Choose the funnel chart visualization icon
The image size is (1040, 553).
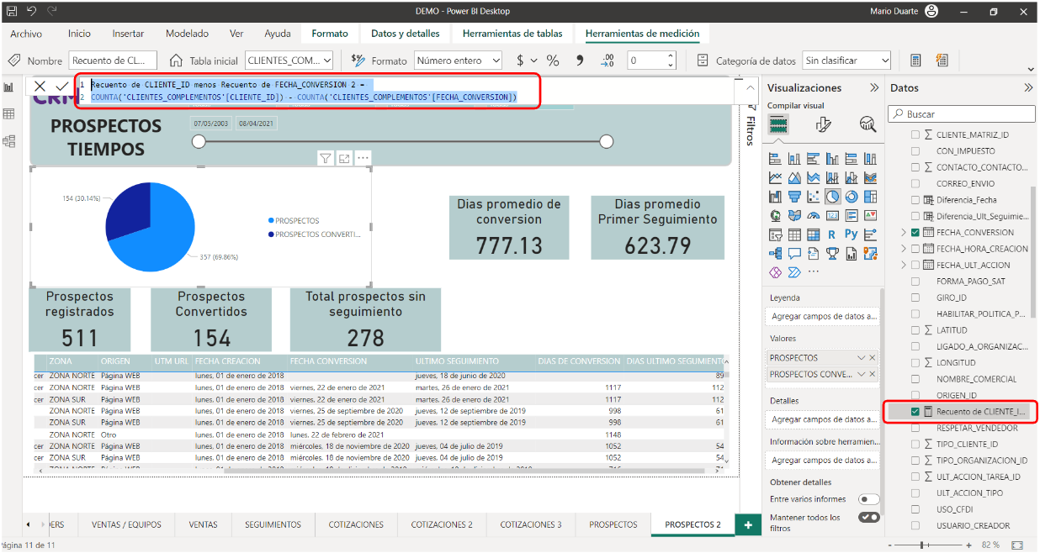click(x=794, y=196)
